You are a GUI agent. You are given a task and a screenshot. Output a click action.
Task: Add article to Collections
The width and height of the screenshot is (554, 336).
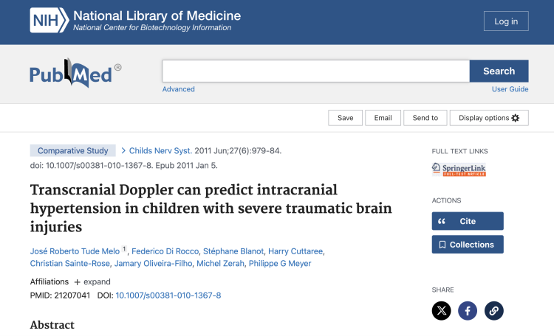point(467,245)
